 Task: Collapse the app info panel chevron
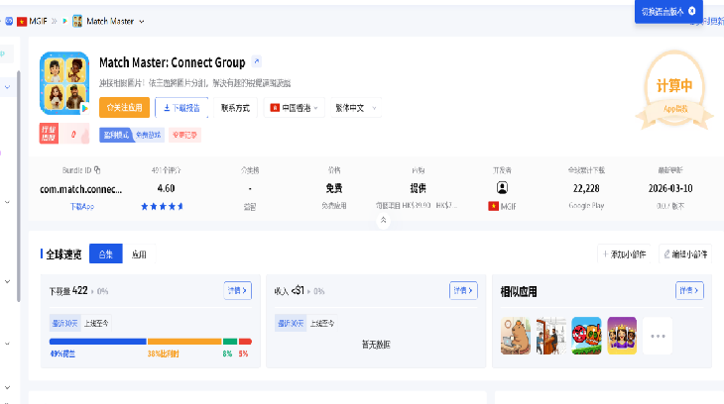click(383, 220)
